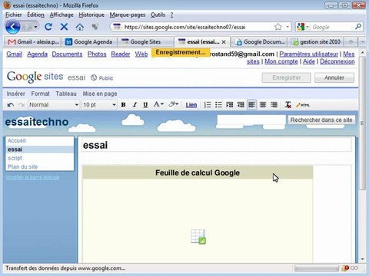
Task: Switch to the Google Docum... tab
Action: pyautogui.click(x=258, y=41)
